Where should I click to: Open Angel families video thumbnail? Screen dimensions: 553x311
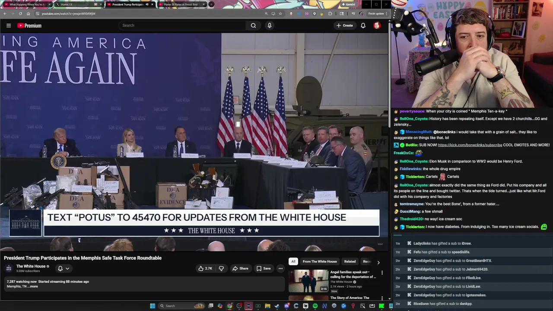308,281
